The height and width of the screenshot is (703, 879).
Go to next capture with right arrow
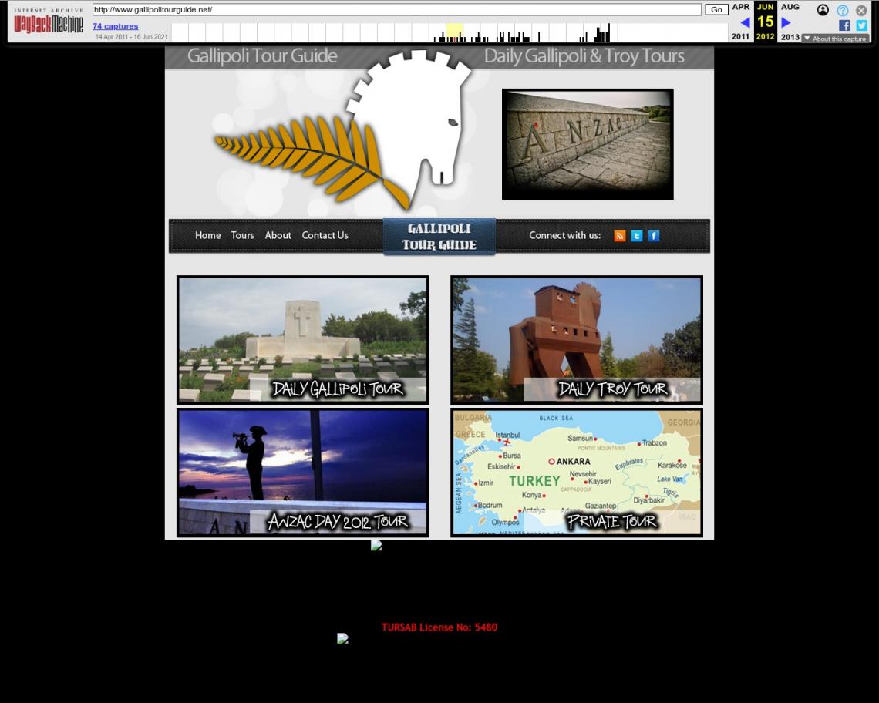click(786, 22)
